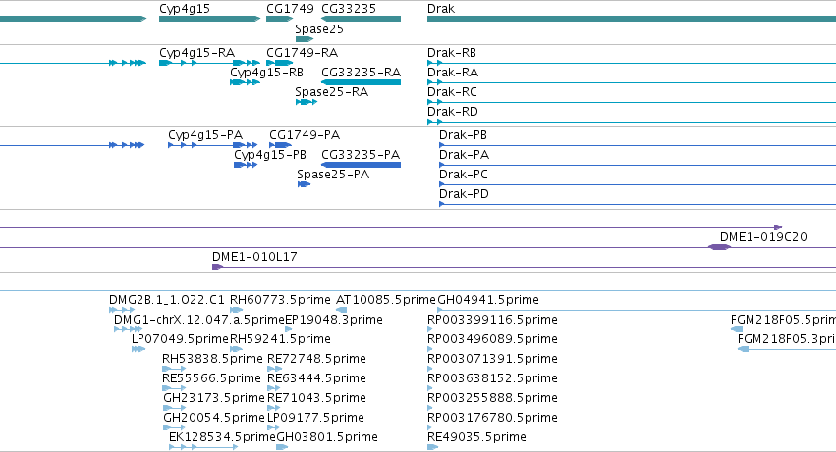The width and height of the screenshot is (836, 452).
Task: Select the Drak-PB protein
Action: click(638, 145)
